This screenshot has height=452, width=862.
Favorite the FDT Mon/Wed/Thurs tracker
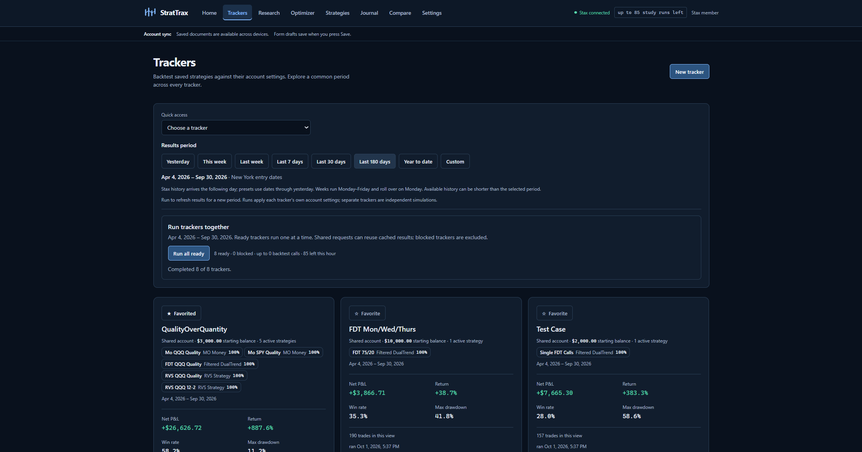tap(367, 313)
